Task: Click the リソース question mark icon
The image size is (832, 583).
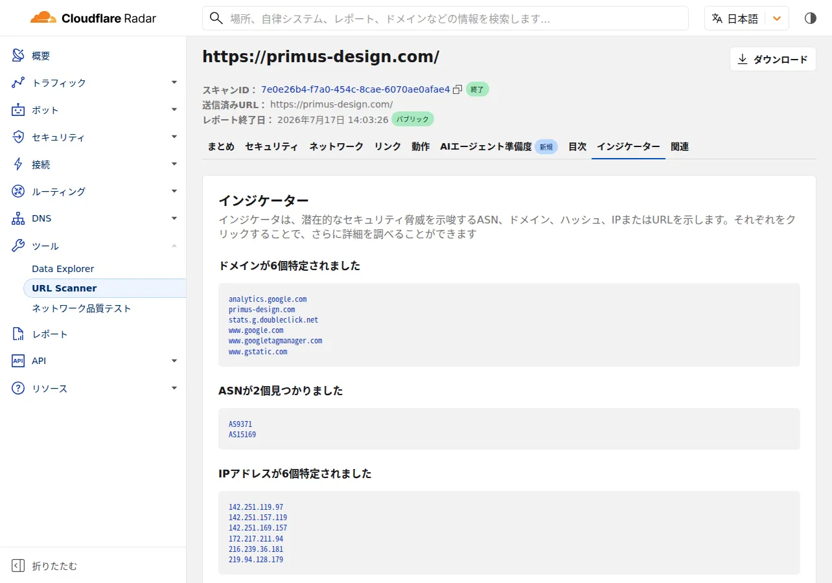Action: pyautogui.click(x=18, y=389)
